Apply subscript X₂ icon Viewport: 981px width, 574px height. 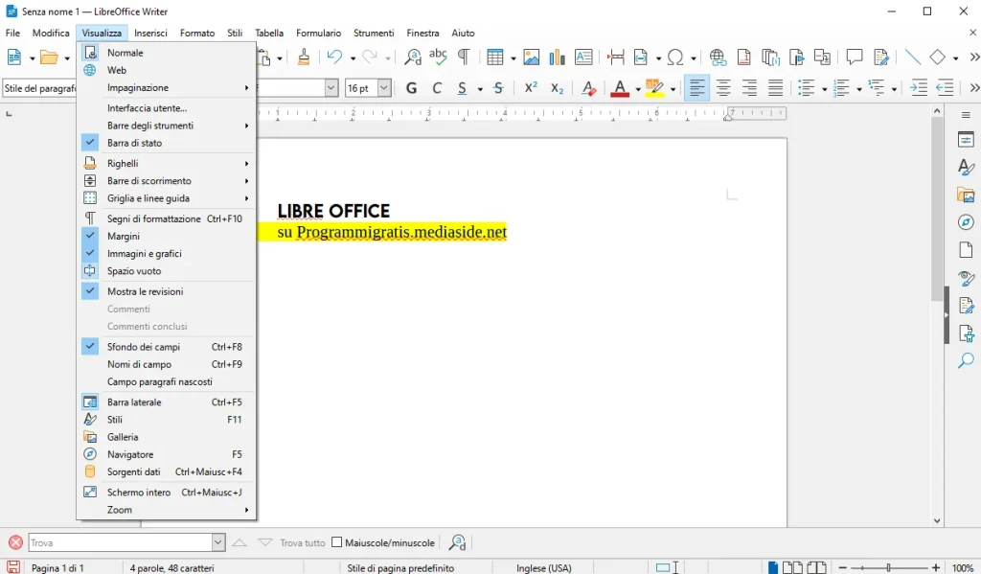[x=557, y=88]
